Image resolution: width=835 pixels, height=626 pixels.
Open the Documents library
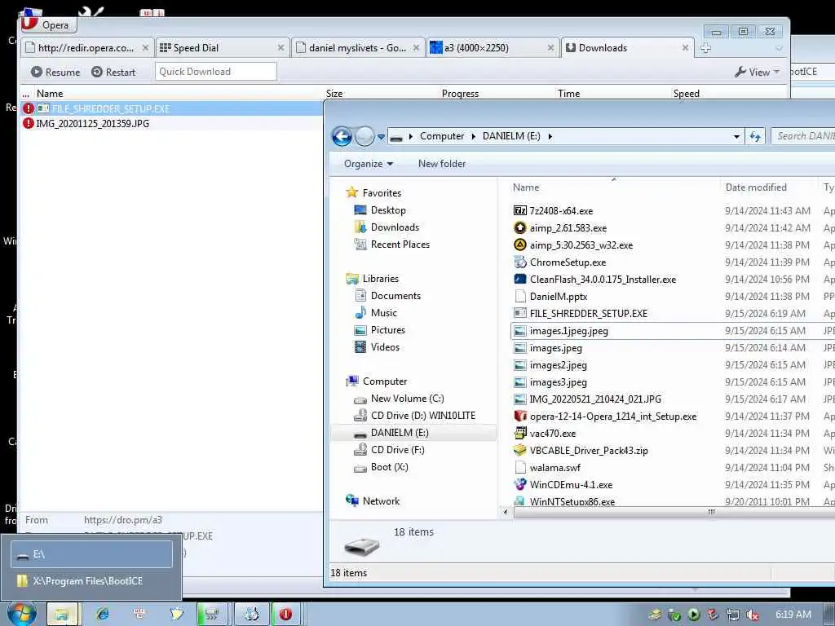[x=395, y=295]
